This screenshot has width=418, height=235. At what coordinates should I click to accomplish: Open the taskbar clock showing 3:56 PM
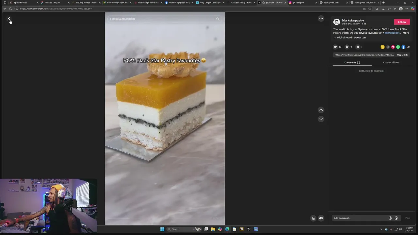click(410, 229)
